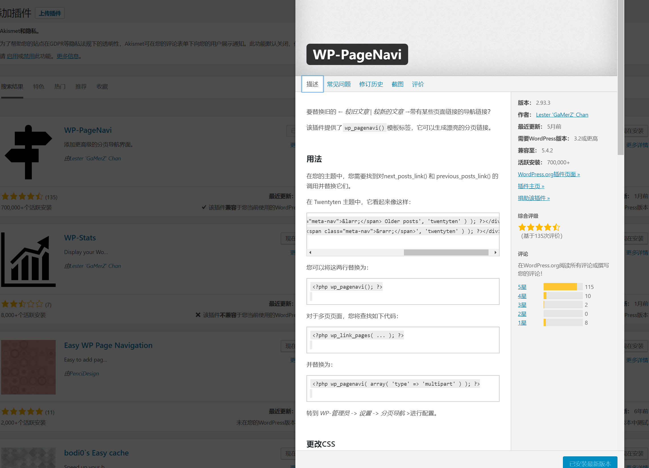
Task: Select the 收藏 filter tab
Action: pyautogui.click(x=102, y=87)
